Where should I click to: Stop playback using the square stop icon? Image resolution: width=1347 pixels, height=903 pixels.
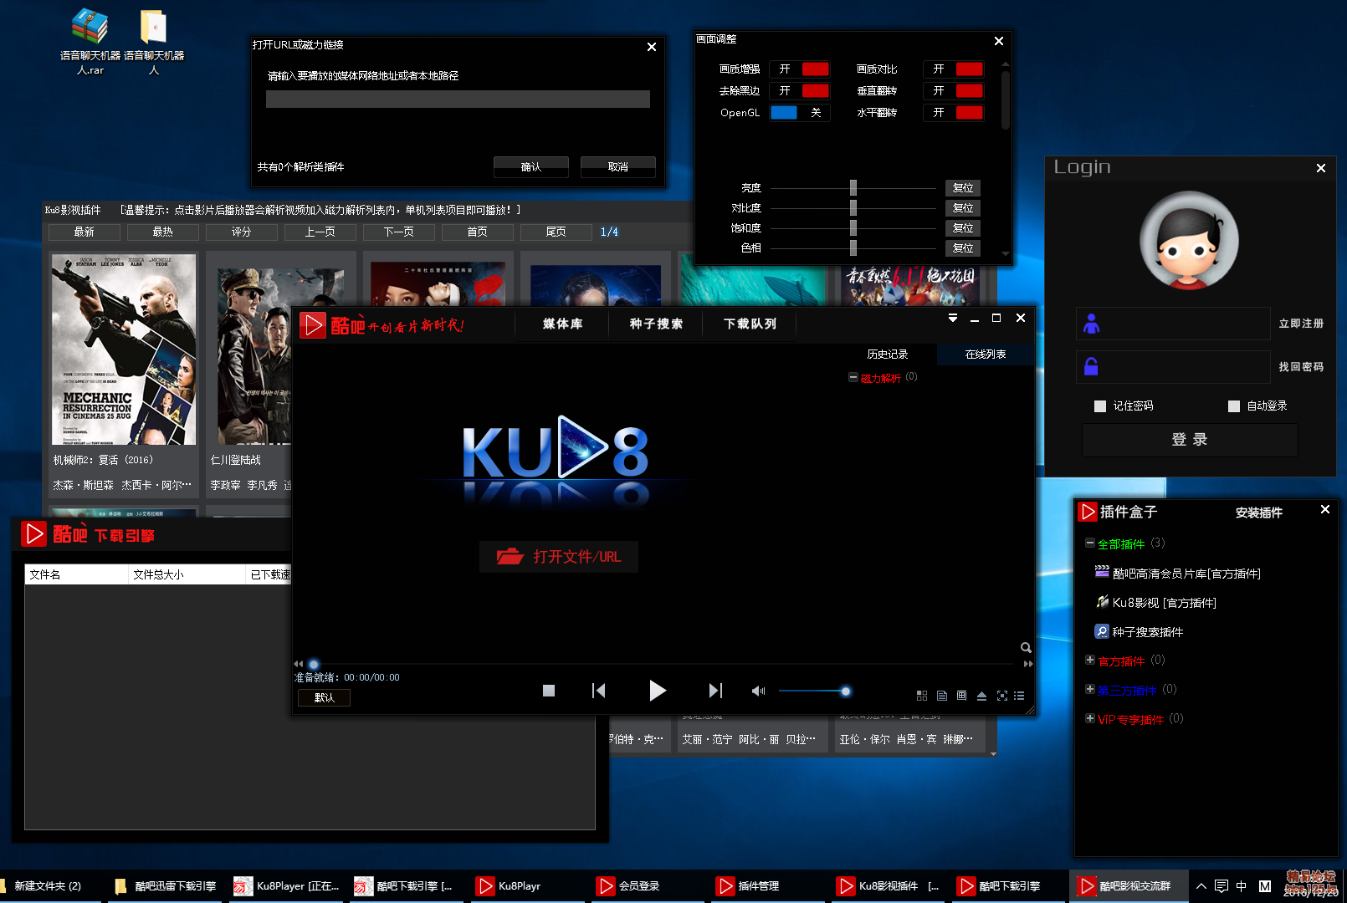point(549,691)
